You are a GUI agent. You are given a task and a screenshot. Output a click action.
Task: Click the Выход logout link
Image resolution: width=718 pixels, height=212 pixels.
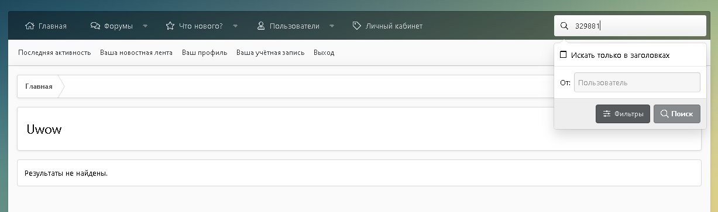click(x=324, y=53)
